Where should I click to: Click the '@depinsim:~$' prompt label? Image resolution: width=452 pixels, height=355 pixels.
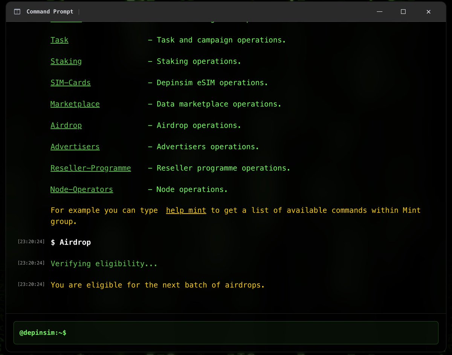point(43,333)
